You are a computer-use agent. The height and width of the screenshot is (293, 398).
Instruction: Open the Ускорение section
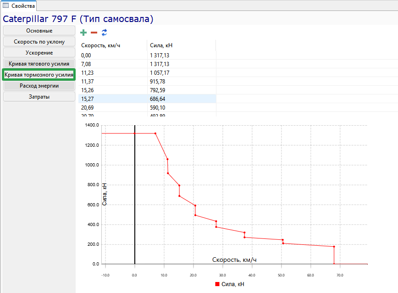click(39, 53)
